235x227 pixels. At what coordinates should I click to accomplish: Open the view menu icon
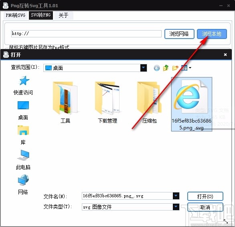184,68
